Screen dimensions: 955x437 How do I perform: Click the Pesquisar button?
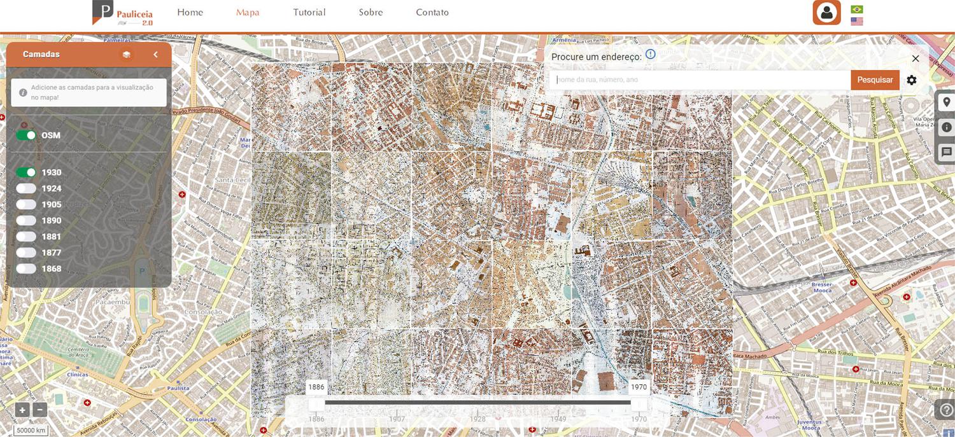pos(875,80)
